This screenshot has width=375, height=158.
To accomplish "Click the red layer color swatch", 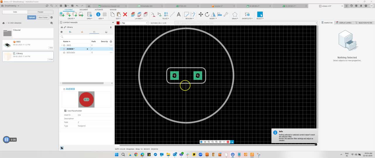I will coord(118,23).
